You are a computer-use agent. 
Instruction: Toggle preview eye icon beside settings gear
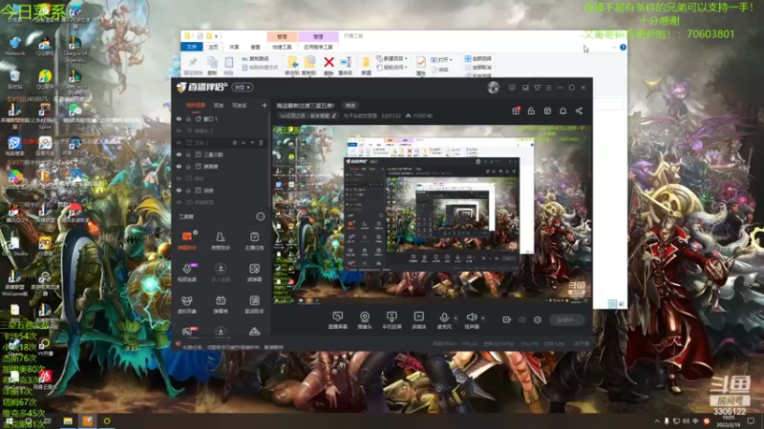[x=521, y=319]
